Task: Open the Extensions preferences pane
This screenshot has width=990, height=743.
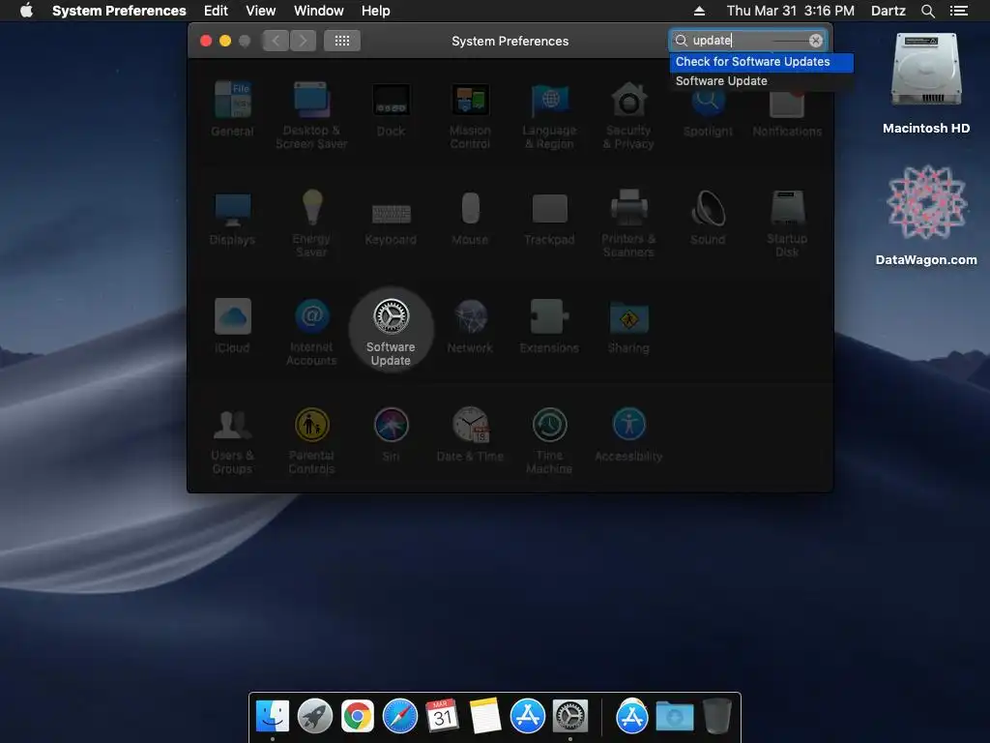Action: [549, 326]
